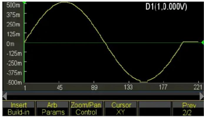Open Arb Params softkey
204x117 pixels.
(x=53, y=109)
